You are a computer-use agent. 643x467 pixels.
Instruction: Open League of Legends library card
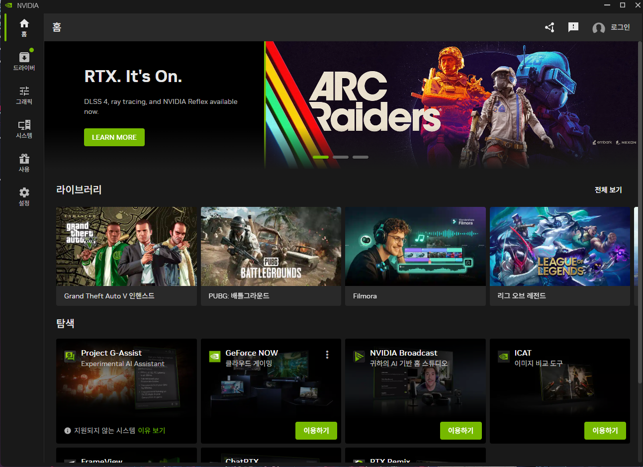[x=560, y=256]
